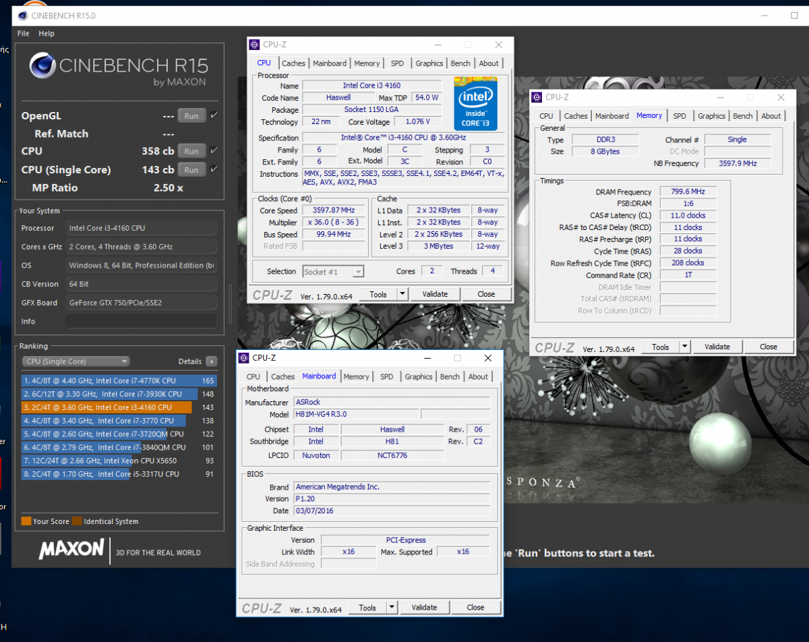Select ranking row "Intel Core i7-4770K CPU"
The width and height of the screenshot is (809, 642).
(119, 380)
